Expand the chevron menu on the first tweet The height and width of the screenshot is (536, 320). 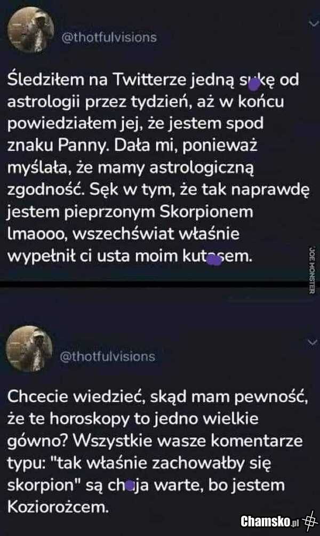[313, 23]
